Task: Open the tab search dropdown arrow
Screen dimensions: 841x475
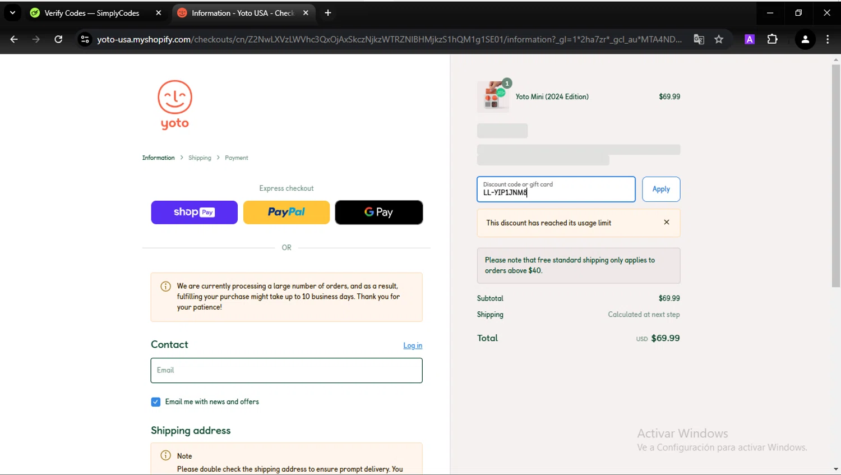Action: click(12, 12)
